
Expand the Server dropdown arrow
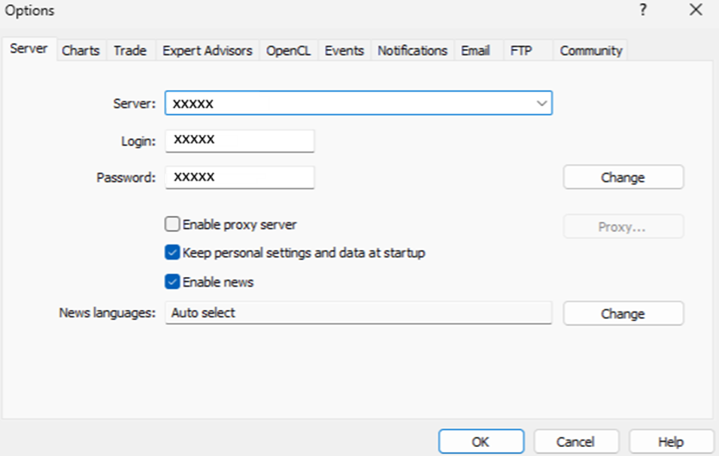542,103
